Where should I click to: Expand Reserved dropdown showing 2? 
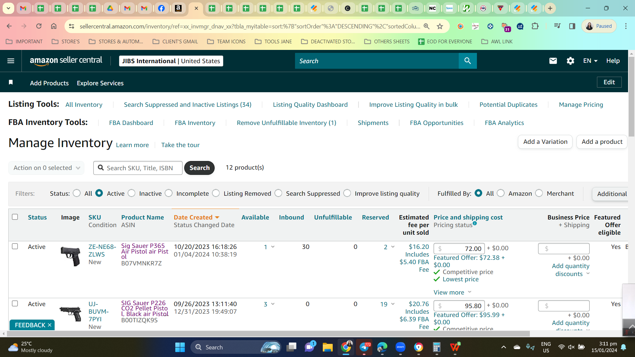pyautogui.click(x=393, y=247)
